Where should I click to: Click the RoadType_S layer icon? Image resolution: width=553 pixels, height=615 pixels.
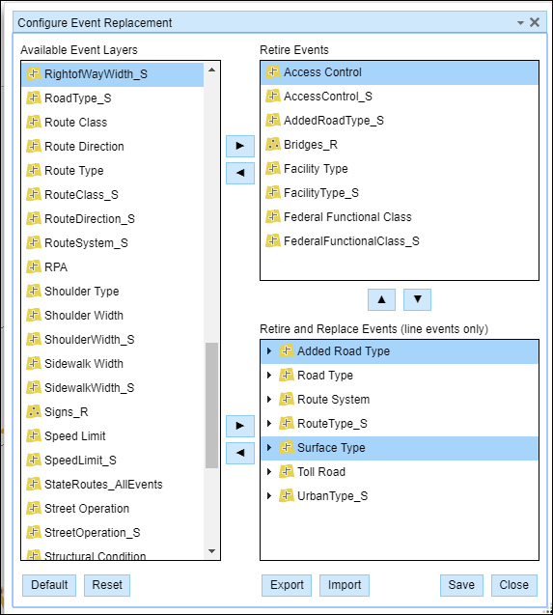[x=34, y=98]
